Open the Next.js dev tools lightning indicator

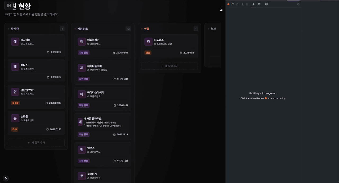click(x=6, y=179)
